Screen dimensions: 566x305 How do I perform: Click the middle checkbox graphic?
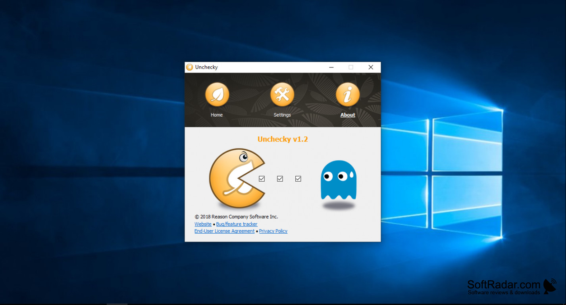pos(280,179)
